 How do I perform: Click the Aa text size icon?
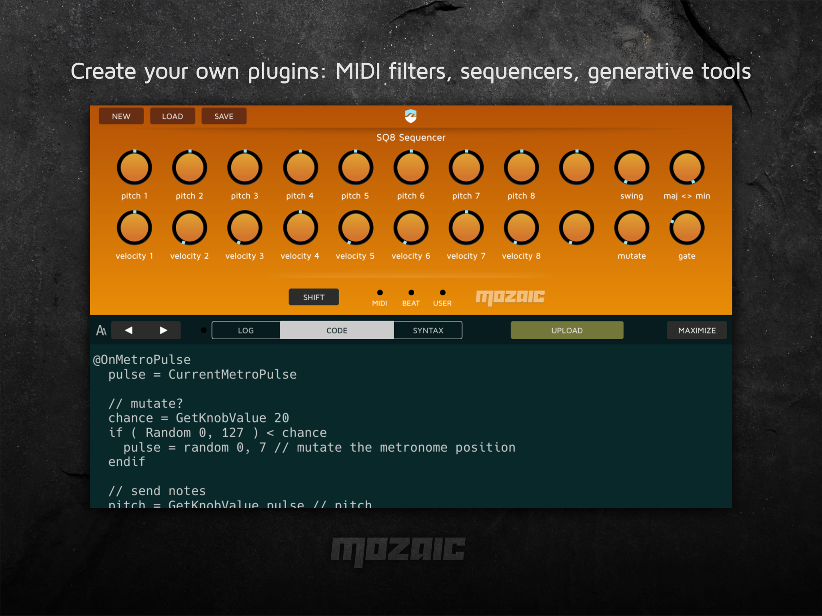pyautogui.click(x=101, y=330)
